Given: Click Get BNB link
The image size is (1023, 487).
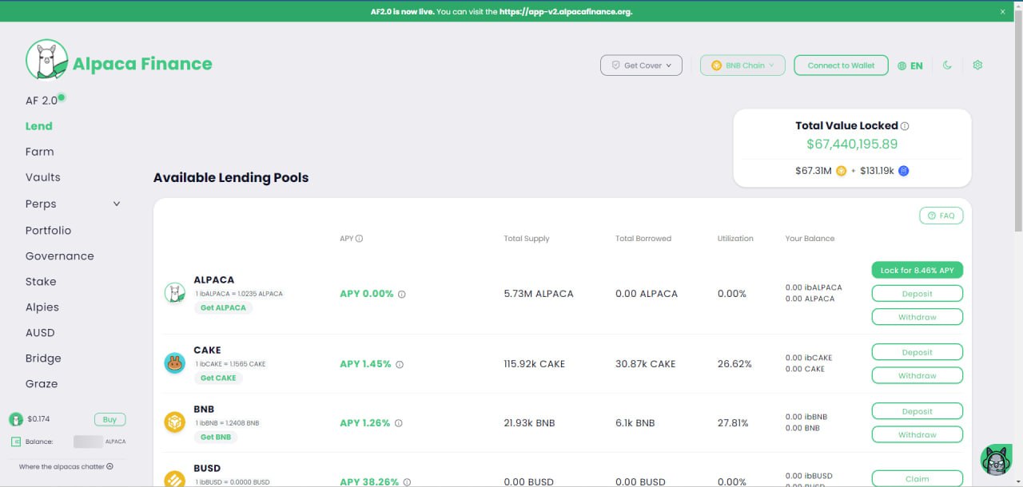Looking at the screenshot, I should point(216,437).
